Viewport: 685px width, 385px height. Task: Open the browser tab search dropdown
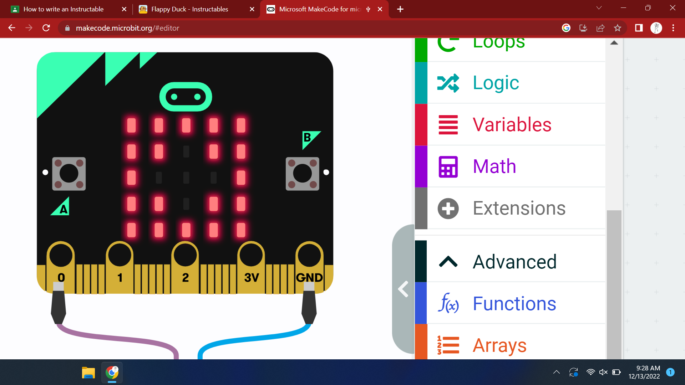pos(599,8)
